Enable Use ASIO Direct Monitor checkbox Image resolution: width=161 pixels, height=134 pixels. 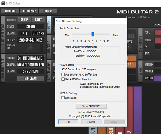click(63, 79)
